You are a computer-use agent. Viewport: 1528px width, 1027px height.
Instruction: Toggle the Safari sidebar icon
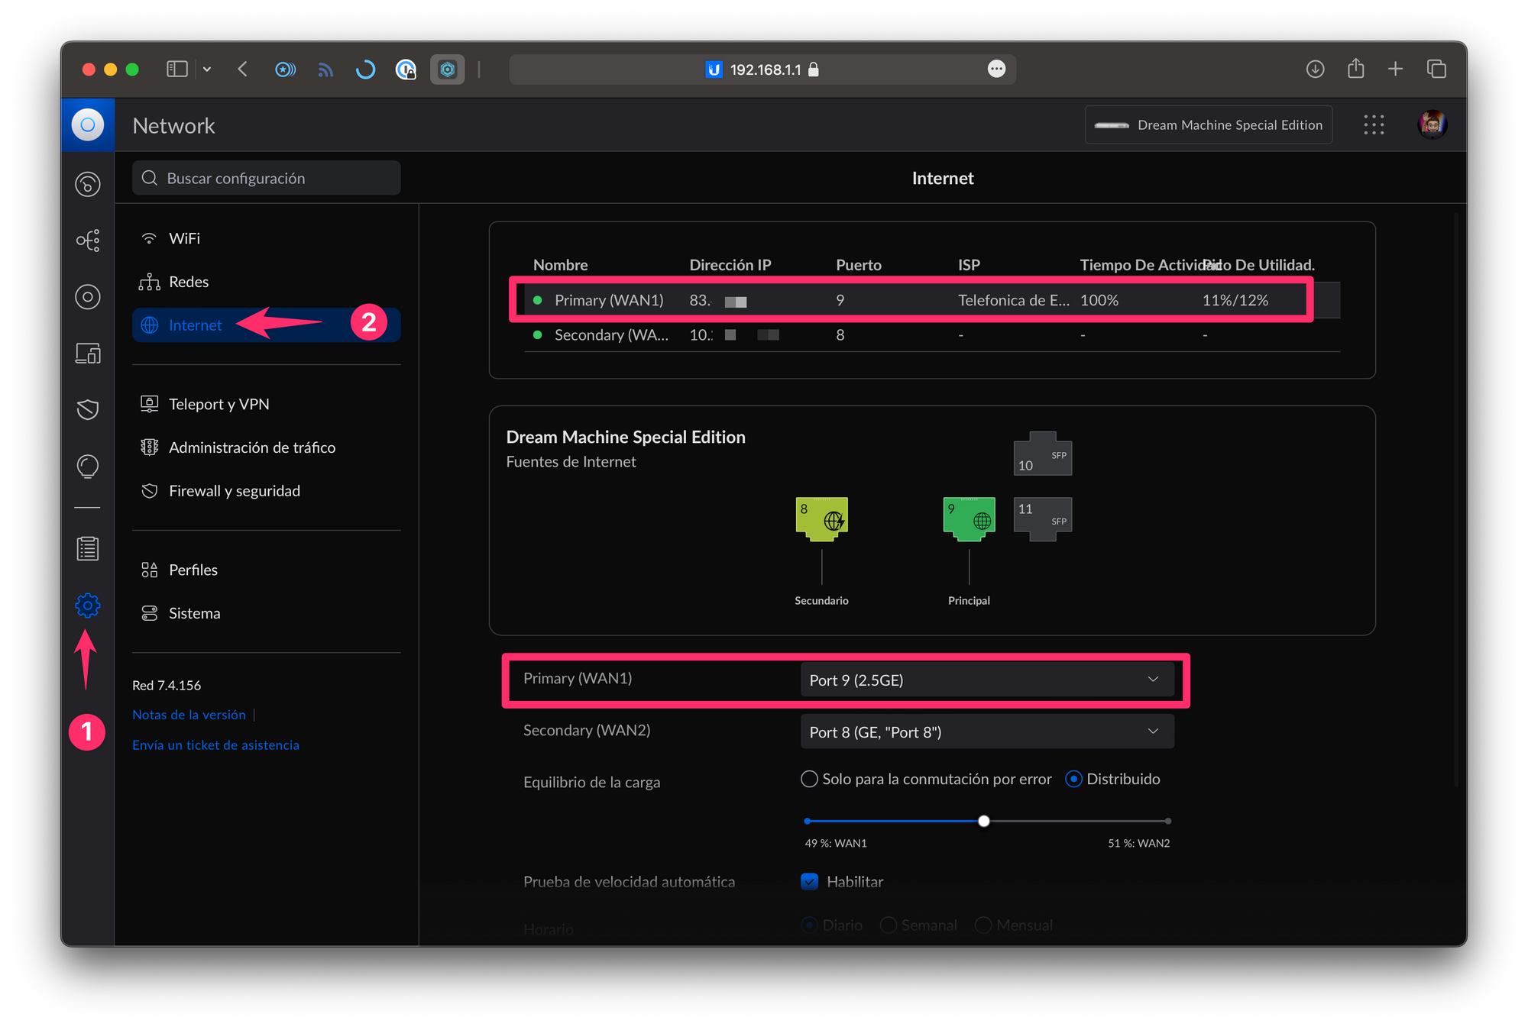(x=177, y=69)
